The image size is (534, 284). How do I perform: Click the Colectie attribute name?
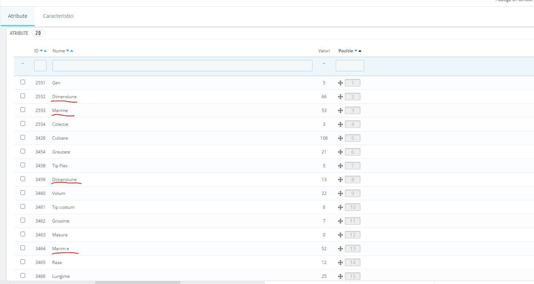click(x=60, y=124)
